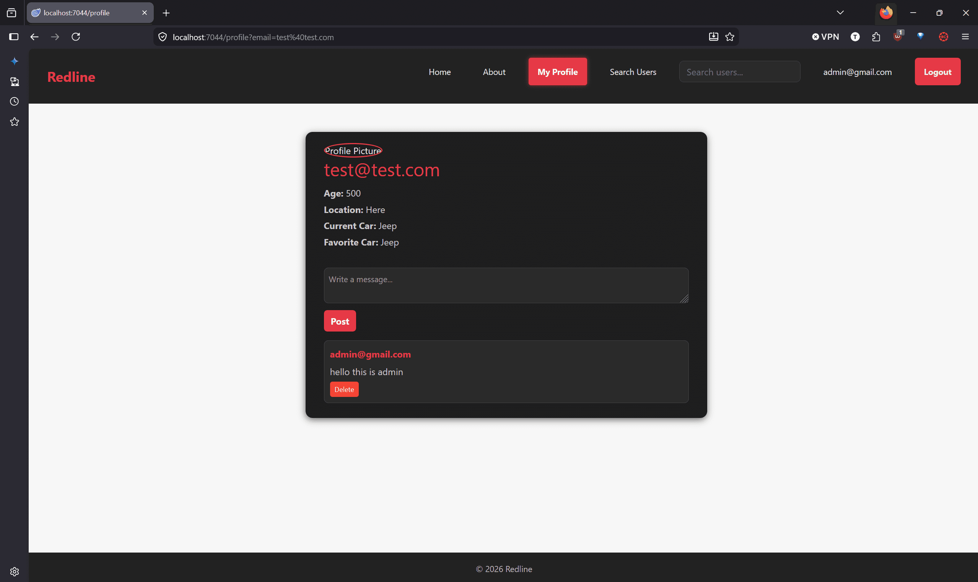Toggle the sidebar panel icon in toolbar

14,37
